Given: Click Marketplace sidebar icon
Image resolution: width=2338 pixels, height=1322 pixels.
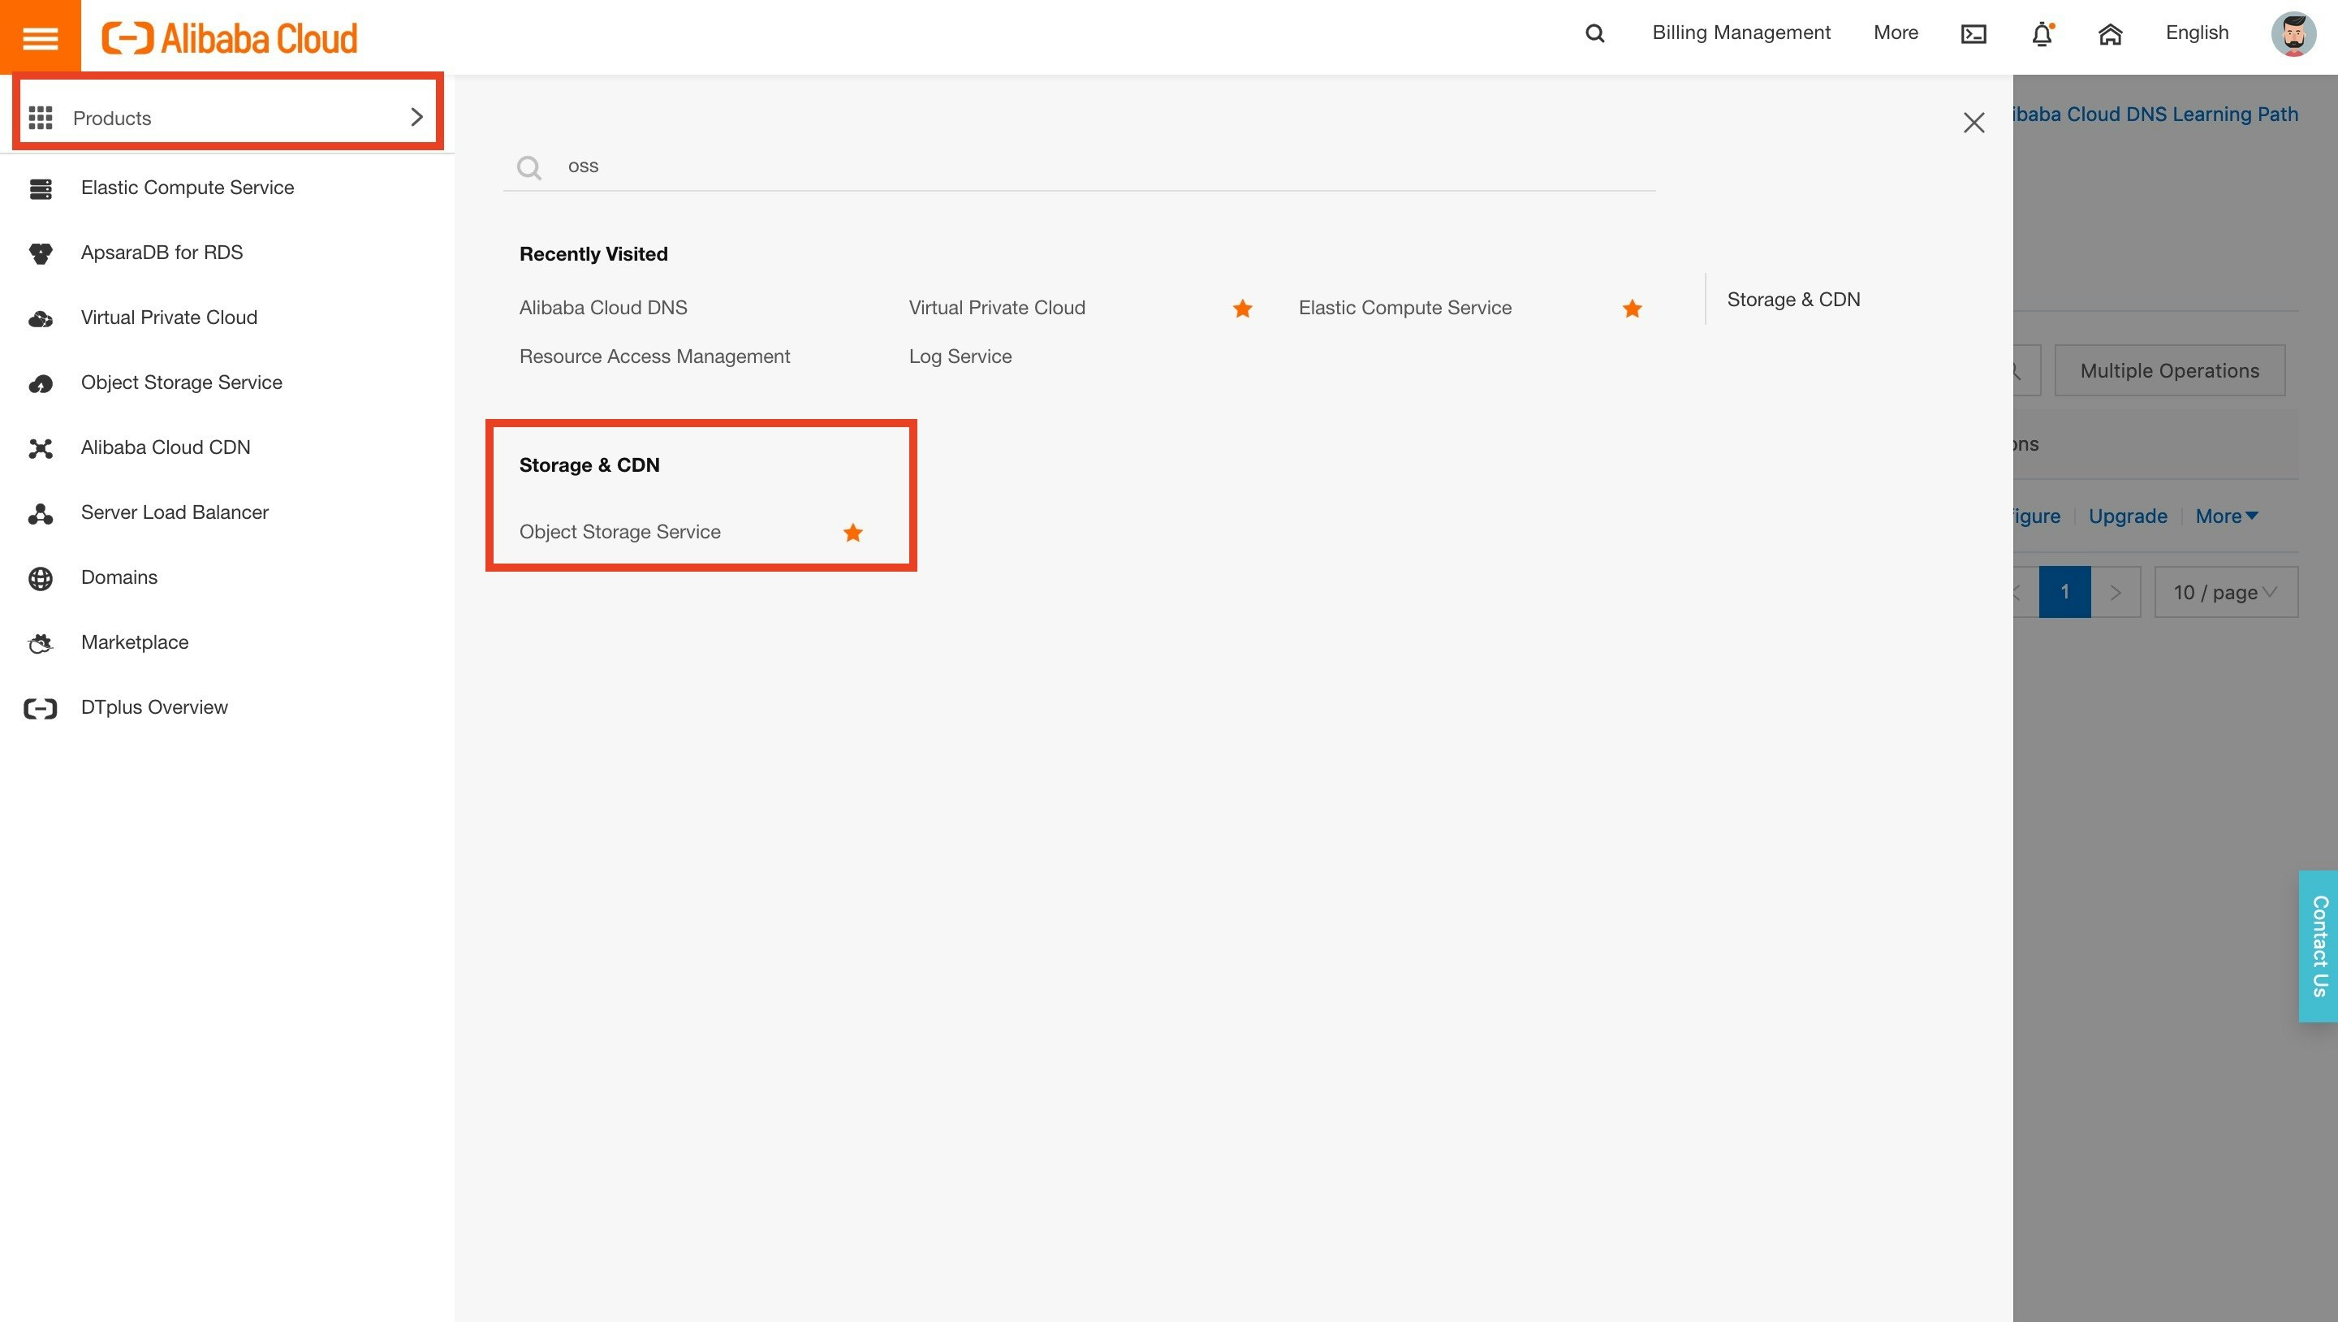Looking at the screenshot, I should click(x=40, y=644).
